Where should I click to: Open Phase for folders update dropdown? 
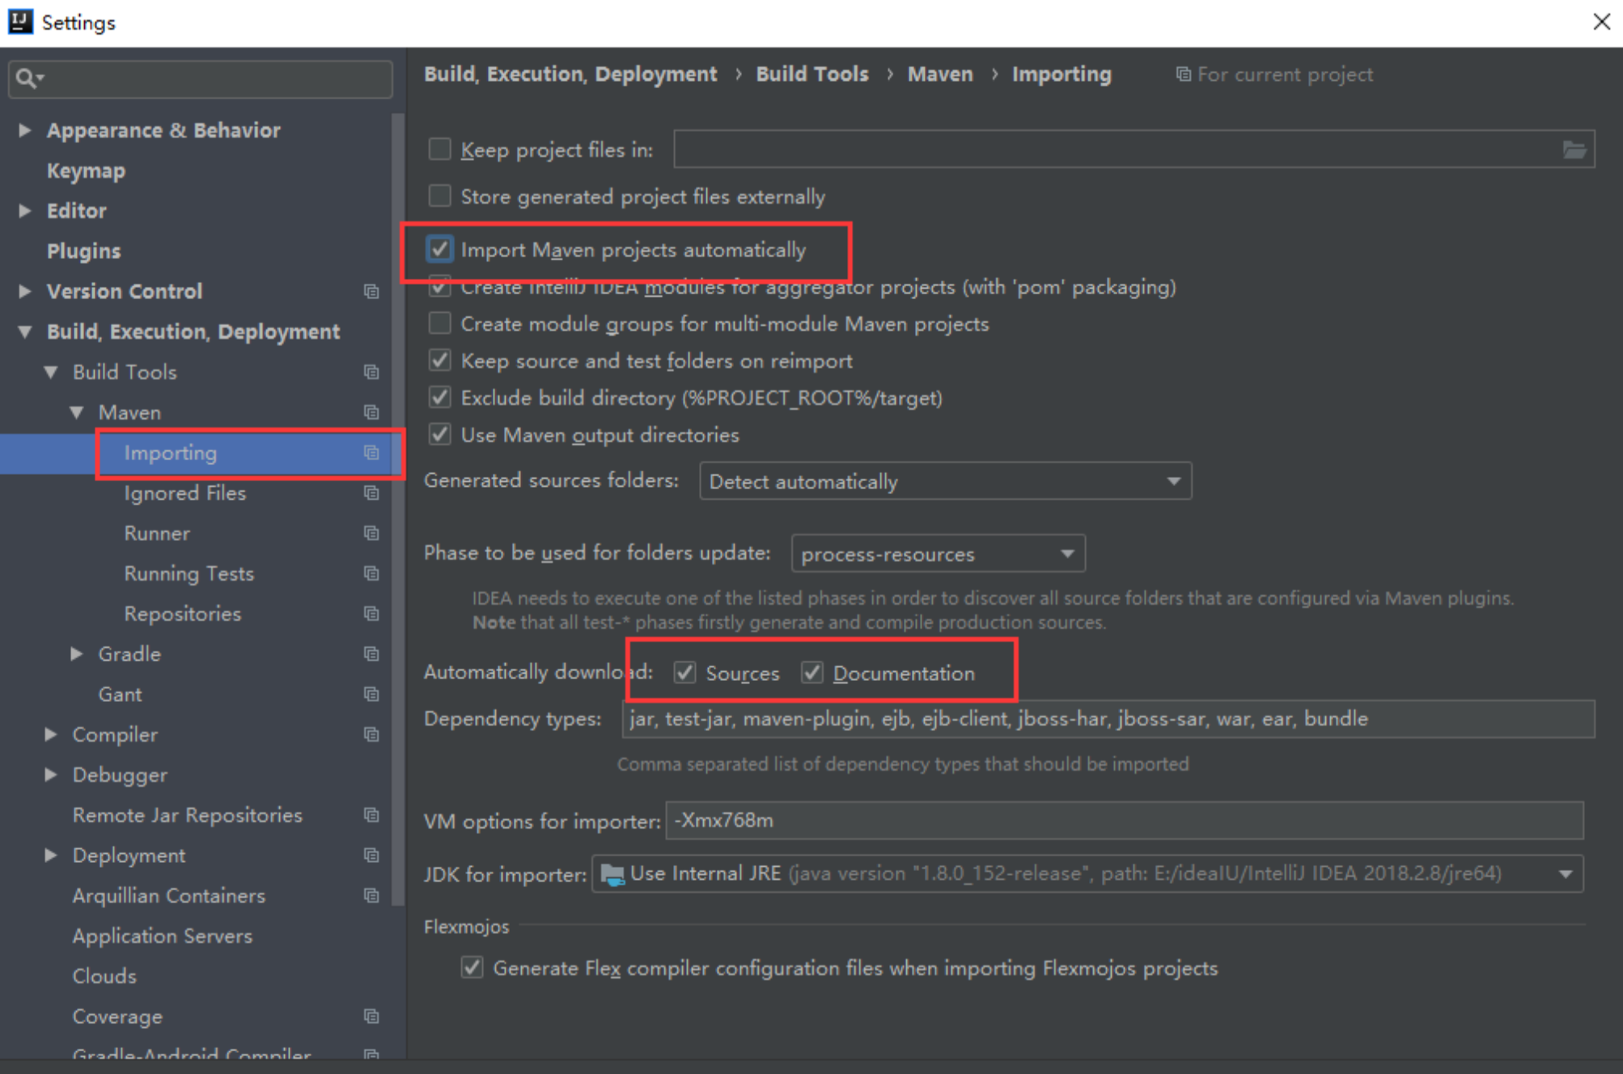938,554
